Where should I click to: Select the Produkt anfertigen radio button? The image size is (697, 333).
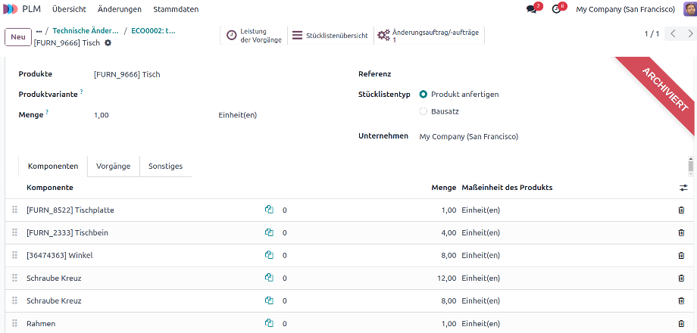(424, 94)
